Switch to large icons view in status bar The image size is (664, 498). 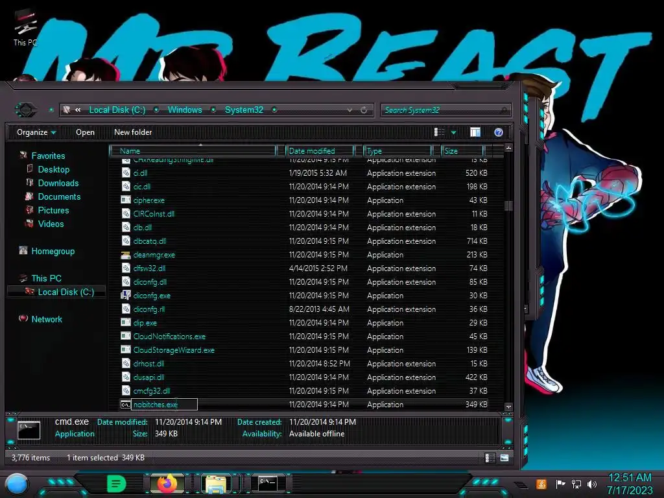point(504,458)
